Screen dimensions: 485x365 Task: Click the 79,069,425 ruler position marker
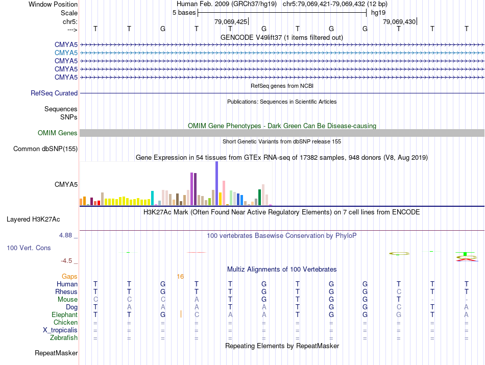(231, 21)
